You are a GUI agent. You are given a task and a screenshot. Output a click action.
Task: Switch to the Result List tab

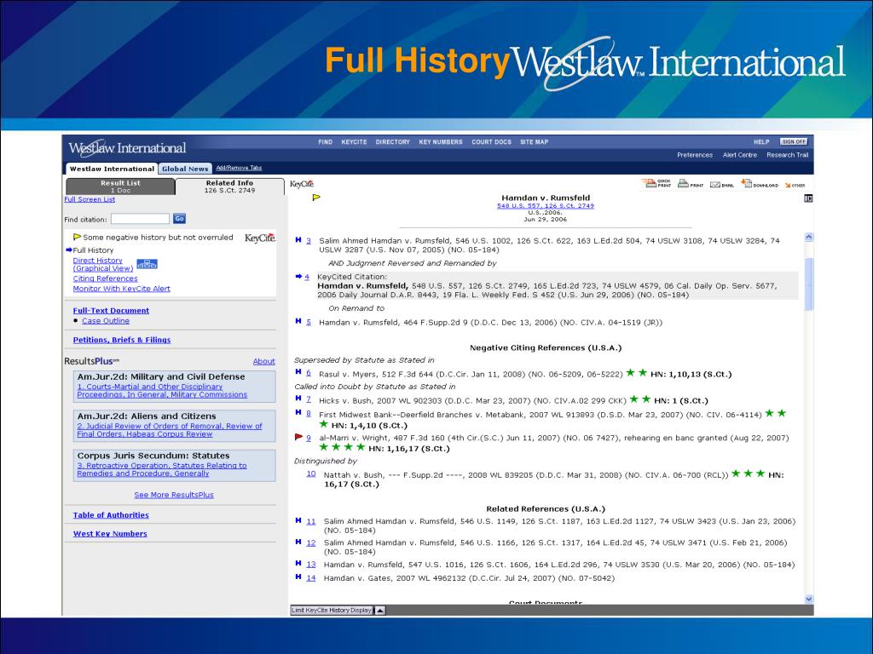(120, 186)
